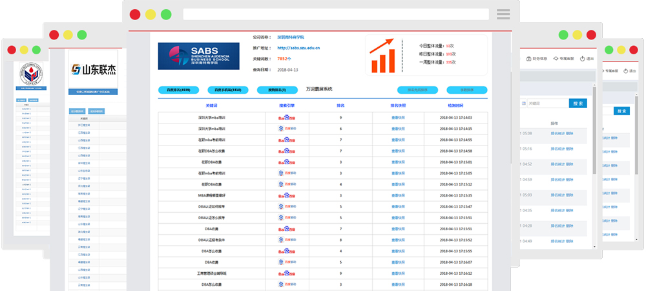This screenshot has width=646, height=291.
Task: Click 排名统计 in the 04:52 row
Action: click(557, 164)
